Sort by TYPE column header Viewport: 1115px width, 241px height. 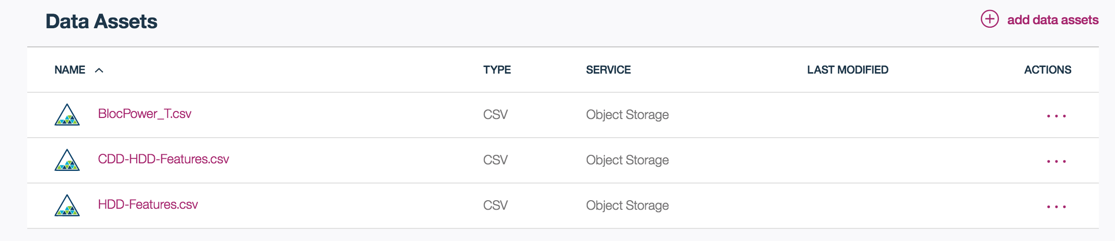click(x=497, y=70)
